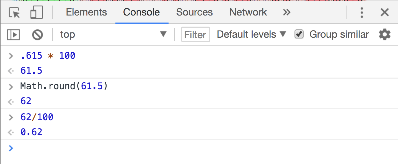Expand the Default levels dropdown
398x164 pixels.
(x=251, y=34)
